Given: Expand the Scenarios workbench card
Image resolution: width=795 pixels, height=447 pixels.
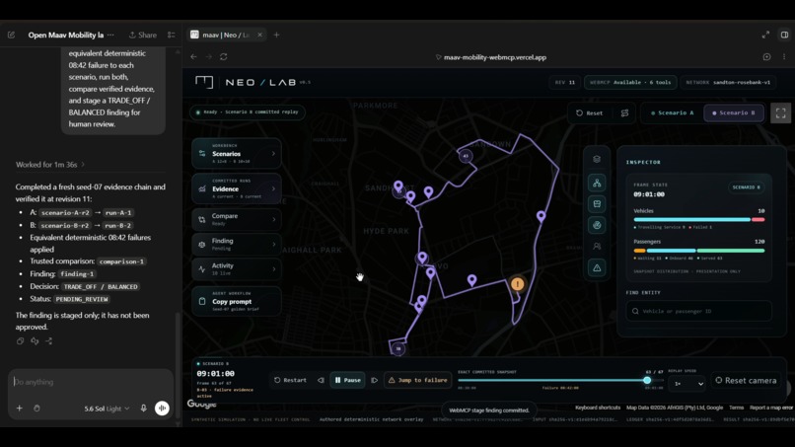Looking at the screenshot, I should pos(237,153).
